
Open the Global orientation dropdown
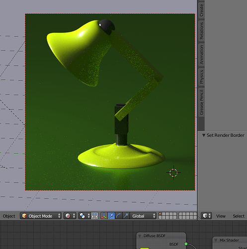coord(143,216)
